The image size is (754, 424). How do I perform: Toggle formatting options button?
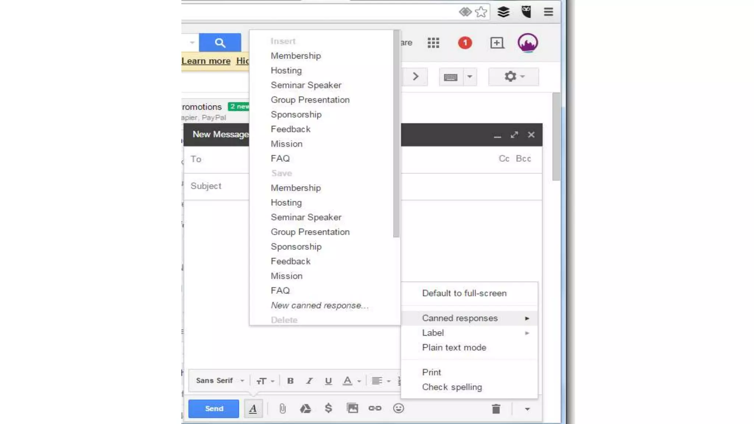(x=253, y=409)
